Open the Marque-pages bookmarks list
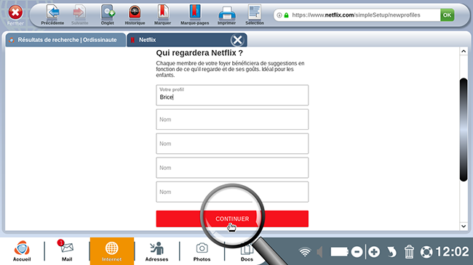 tap(194, 15)
